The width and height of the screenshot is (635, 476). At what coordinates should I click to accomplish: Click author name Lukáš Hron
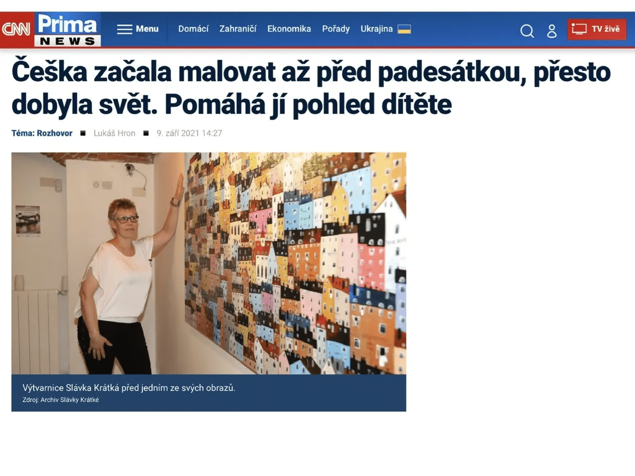coord(114,133)
